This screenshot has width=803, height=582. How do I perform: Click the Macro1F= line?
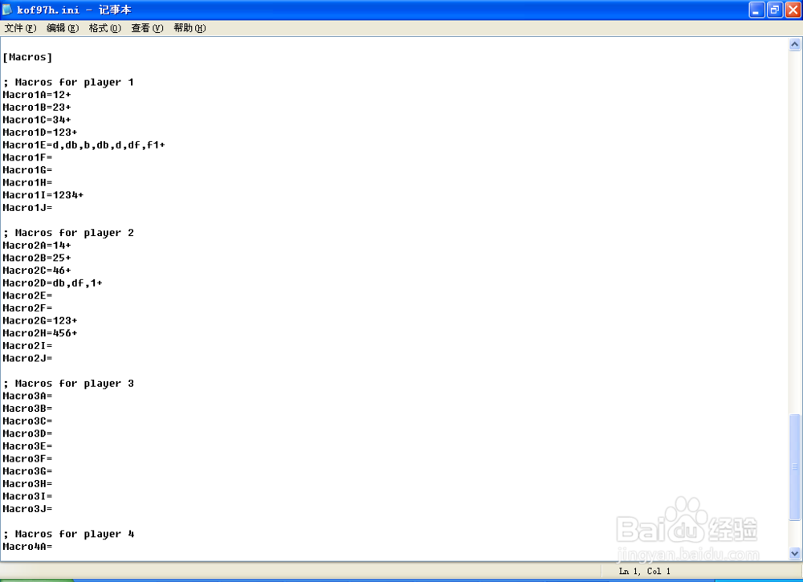click(x=27, y=157)
